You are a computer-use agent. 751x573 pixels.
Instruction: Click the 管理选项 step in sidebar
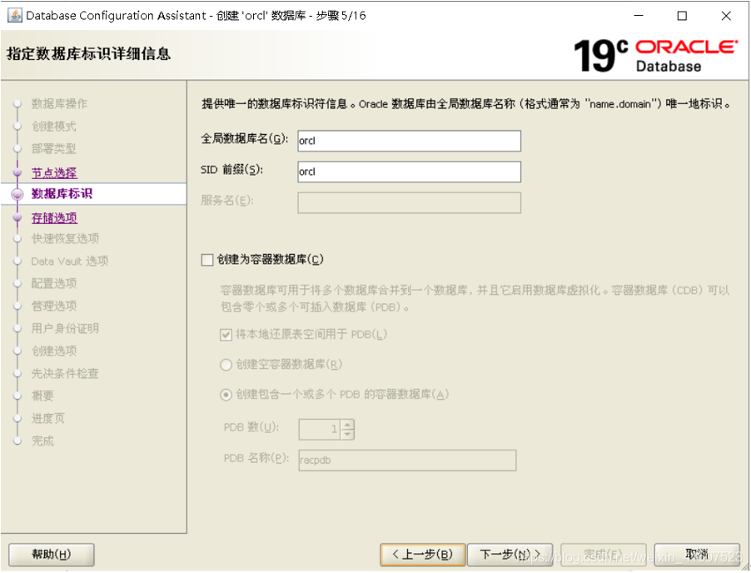[x=53, y=306]
